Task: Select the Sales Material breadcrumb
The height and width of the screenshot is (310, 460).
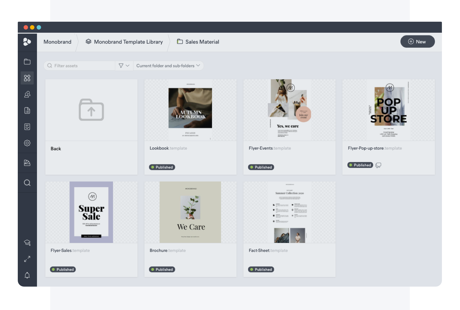Action: tap(202, 42)
